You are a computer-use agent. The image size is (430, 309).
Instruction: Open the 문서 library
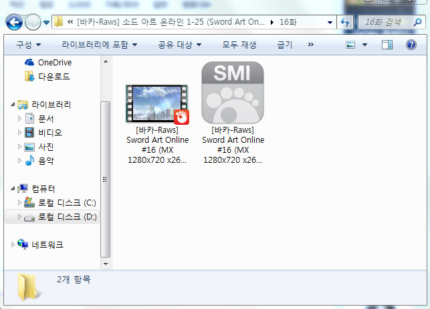pos(45,119)
